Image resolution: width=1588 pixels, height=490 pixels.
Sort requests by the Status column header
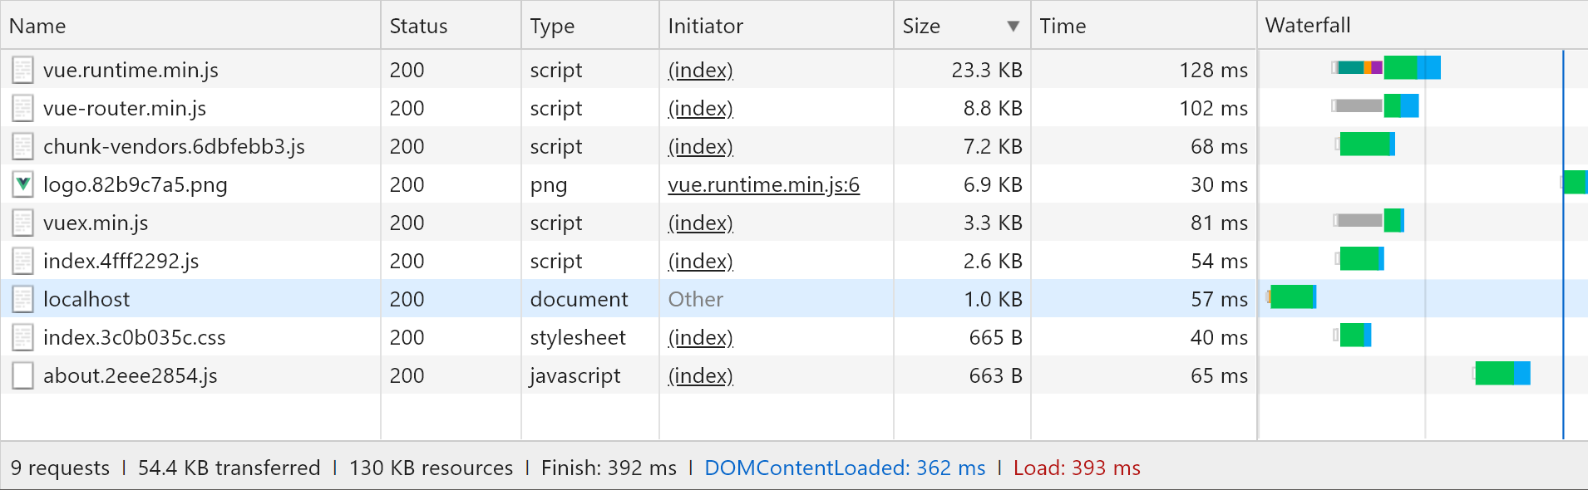[x=418, y=26]
